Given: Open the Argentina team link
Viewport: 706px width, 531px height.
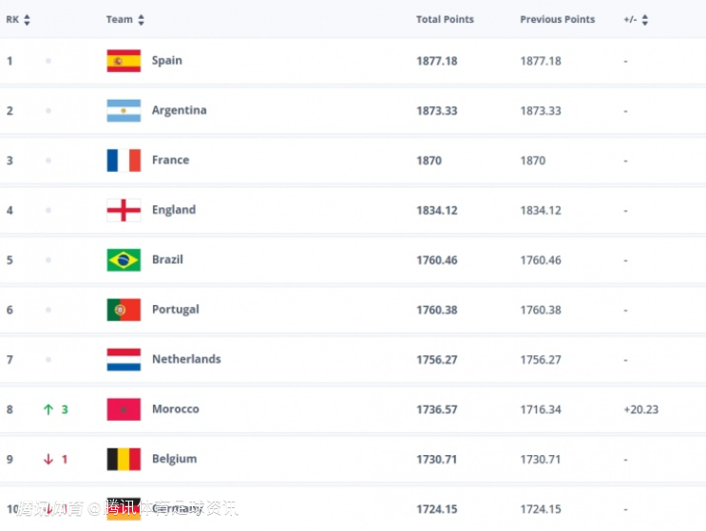Looking at the screenshot, I should tap(179, 110).
